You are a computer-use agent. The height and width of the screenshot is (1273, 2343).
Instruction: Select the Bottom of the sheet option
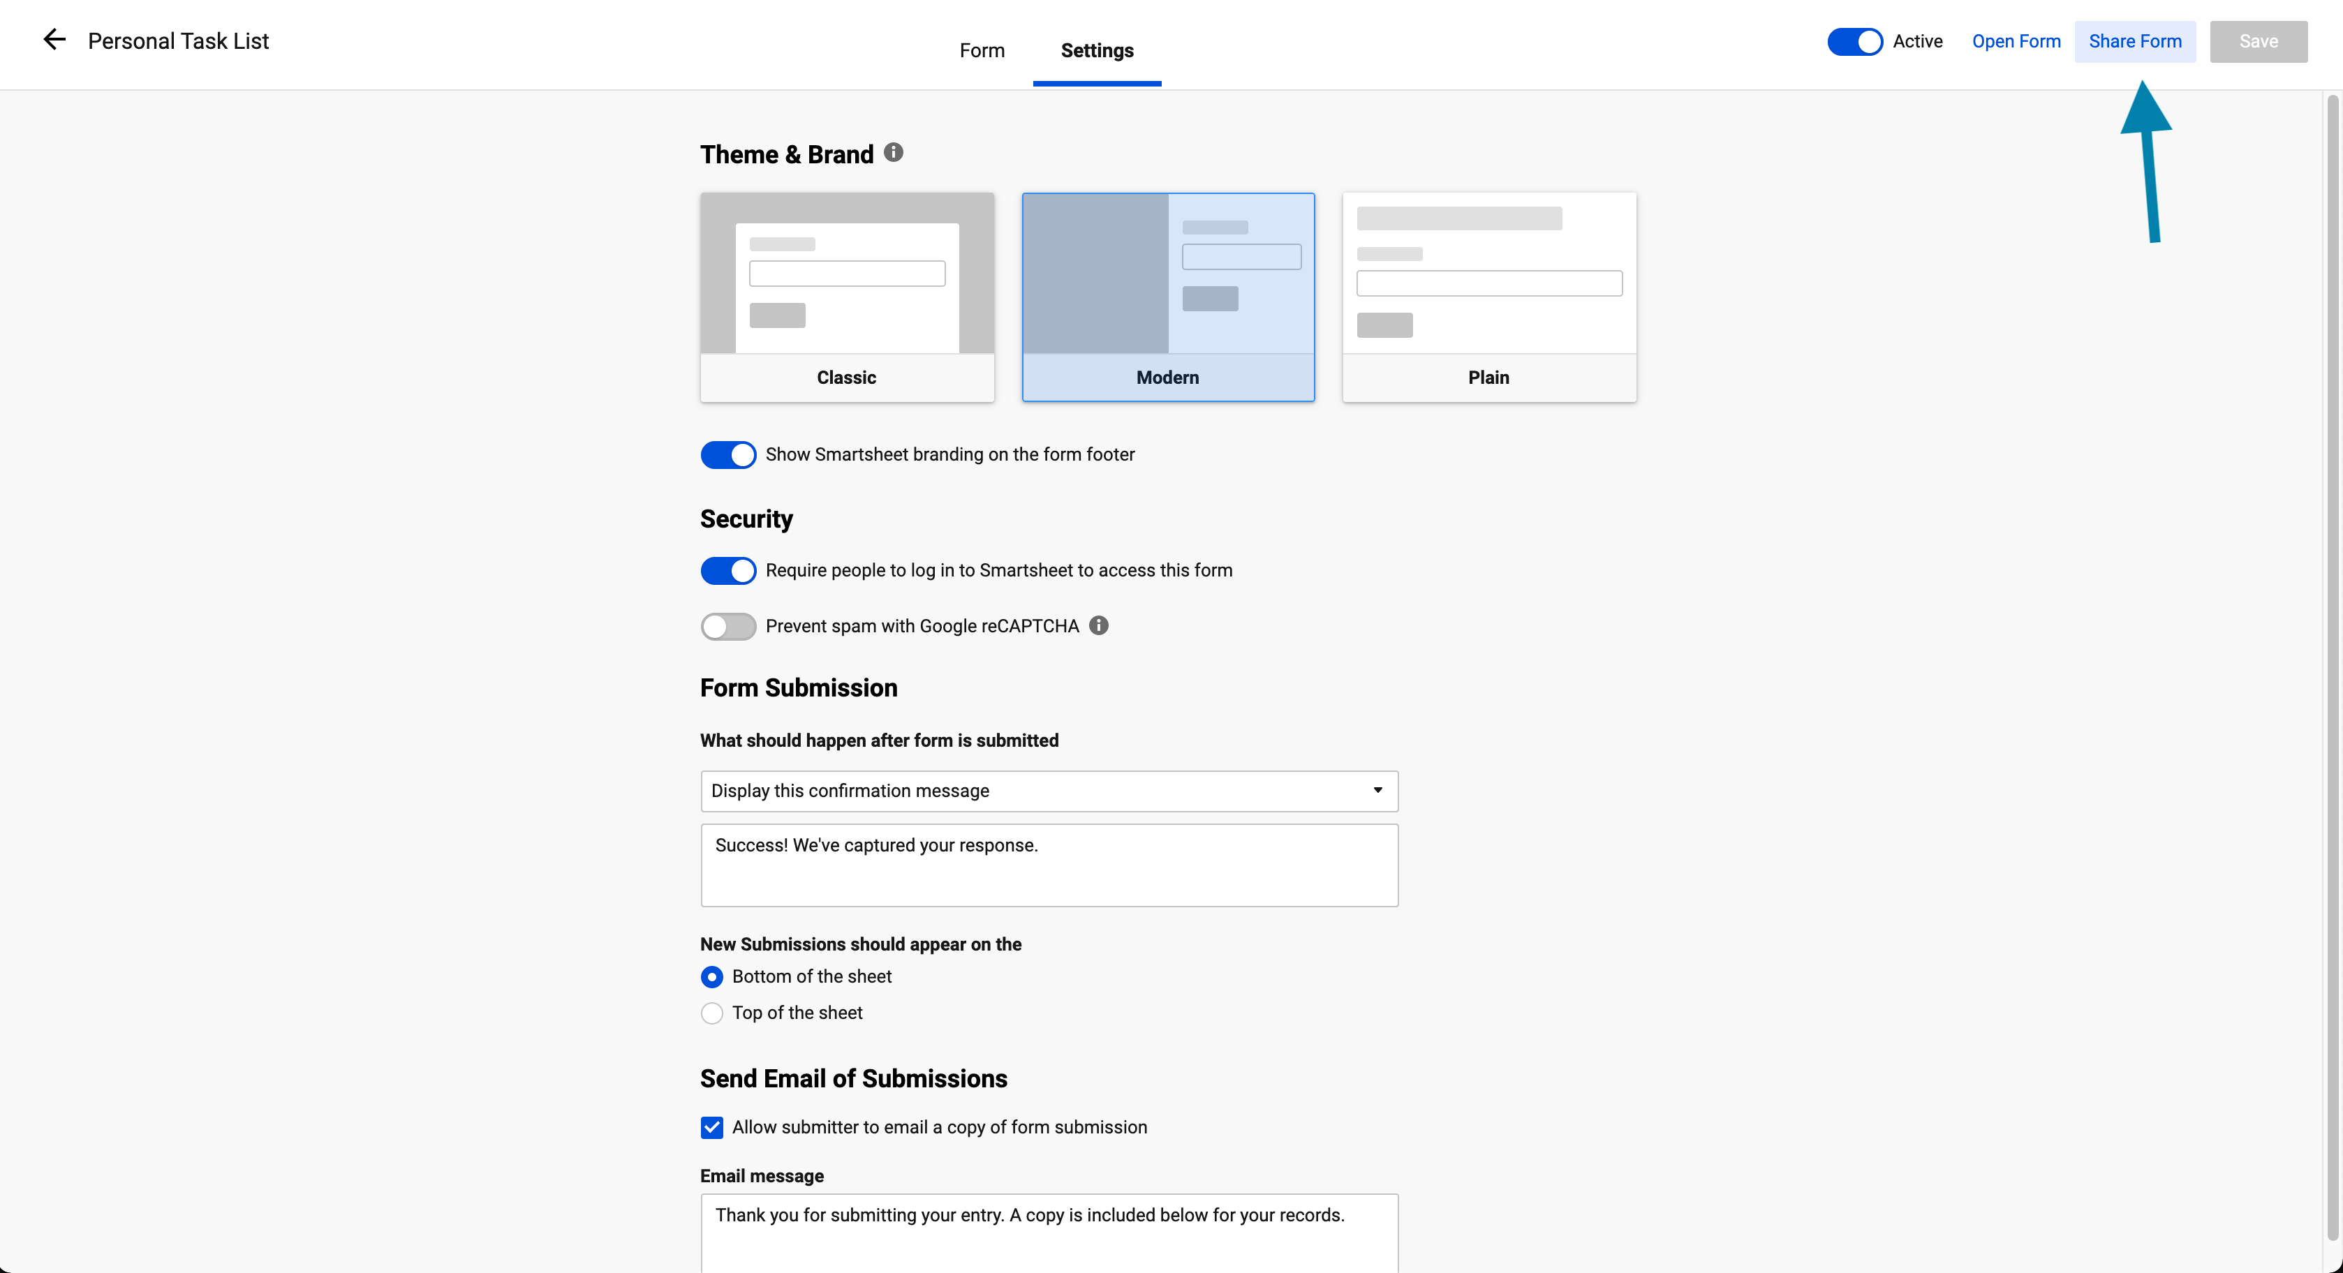(712, 976)
